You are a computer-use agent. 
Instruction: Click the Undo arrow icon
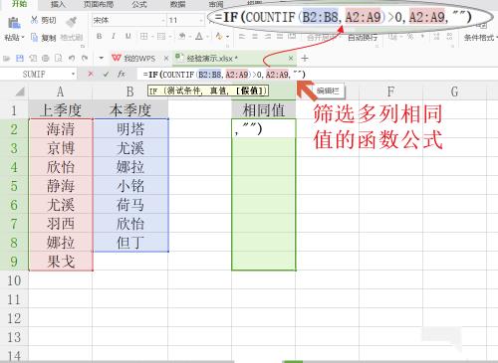(x=72, y=59)
